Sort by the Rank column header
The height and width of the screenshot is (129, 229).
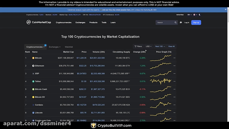pos(27,52)
